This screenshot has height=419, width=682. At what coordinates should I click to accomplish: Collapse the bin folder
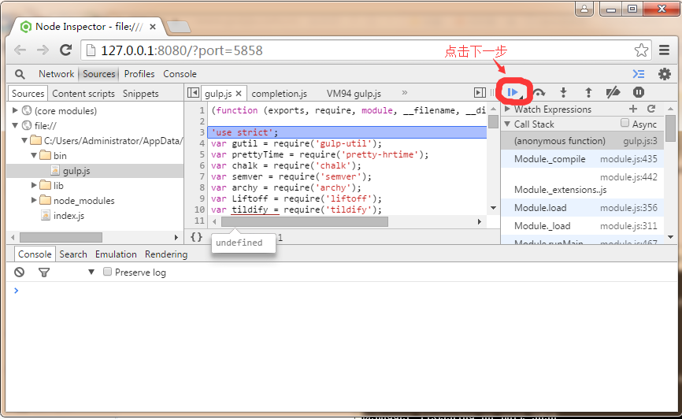click(34, 155)
